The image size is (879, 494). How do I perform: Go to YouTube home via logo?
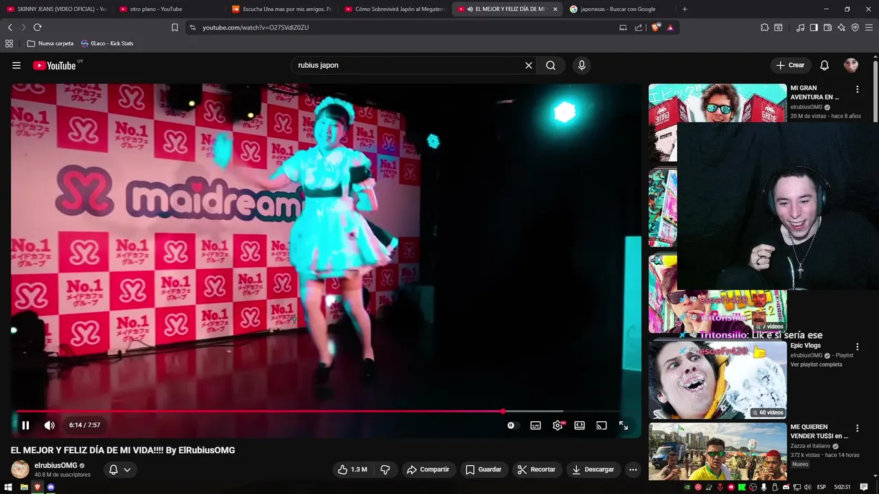pos(54,65)
